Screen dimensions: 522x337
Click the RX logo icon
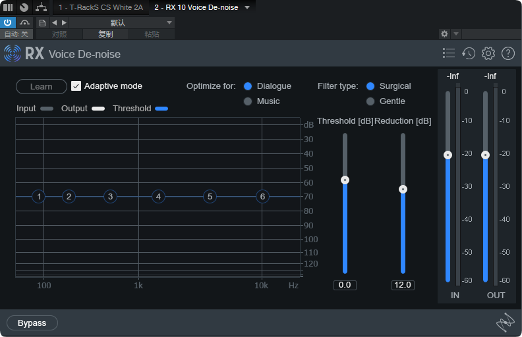(13, 53)
